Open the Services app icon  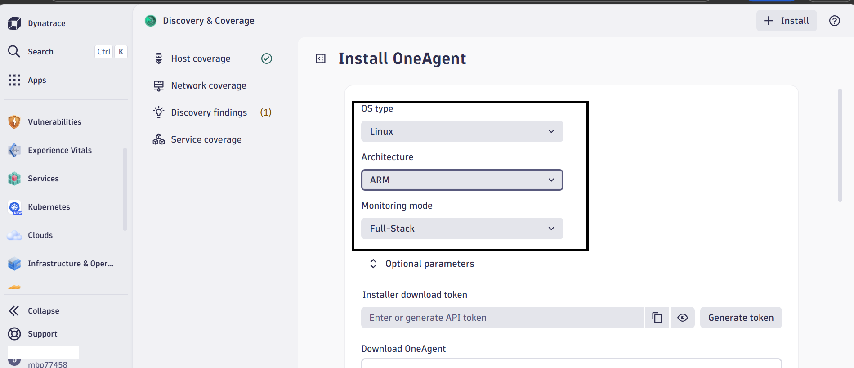tap(14, 179)
